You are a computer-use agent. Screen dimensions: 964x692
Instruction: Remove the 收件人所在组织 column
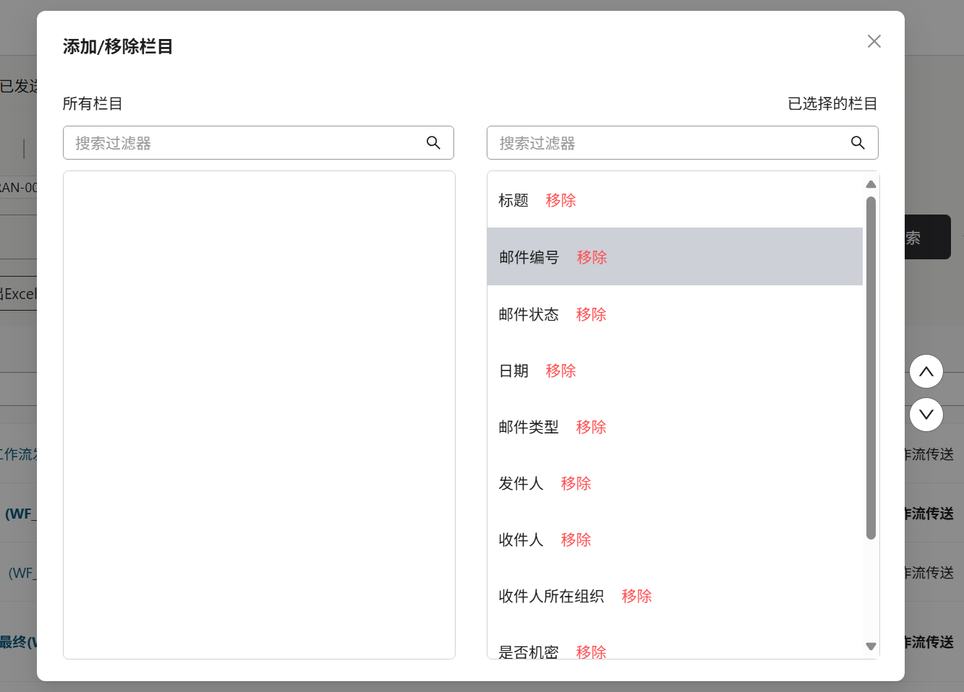636,596
